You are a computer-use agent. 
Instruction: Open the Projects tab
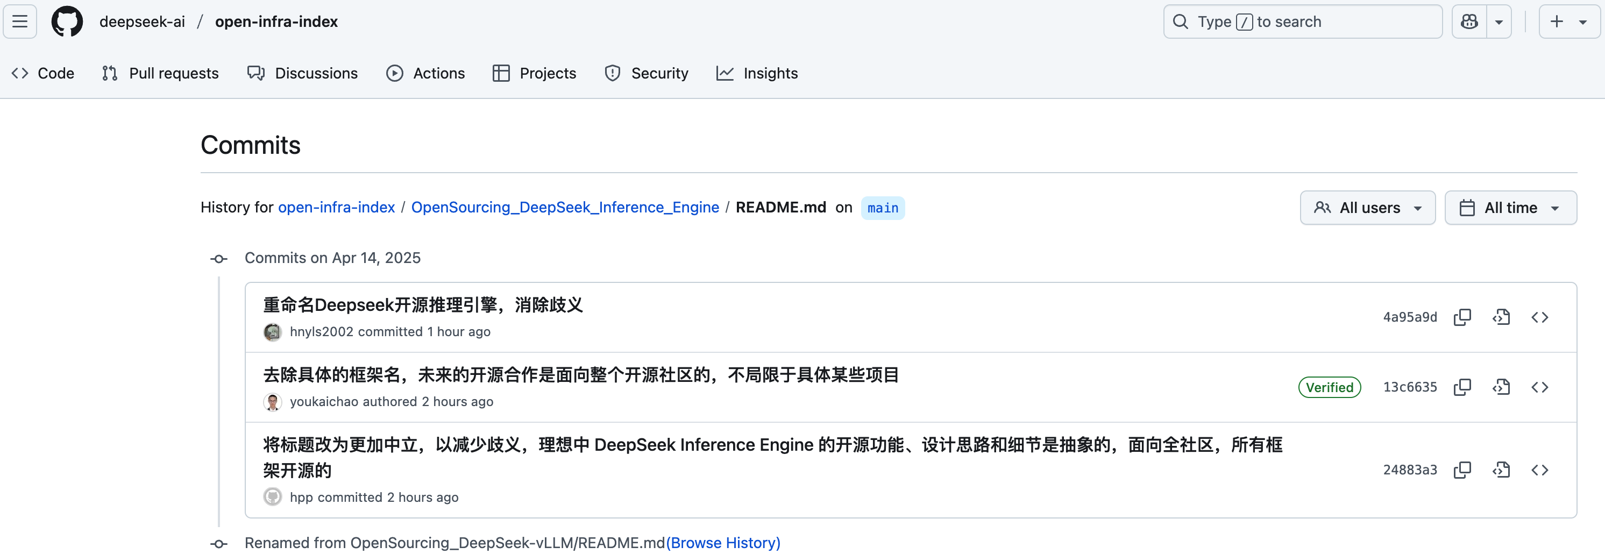[535, 74]
